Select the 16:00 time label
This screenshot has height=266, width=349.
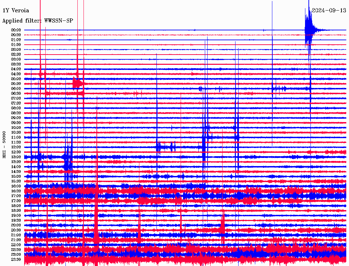(x=16, y=186)
